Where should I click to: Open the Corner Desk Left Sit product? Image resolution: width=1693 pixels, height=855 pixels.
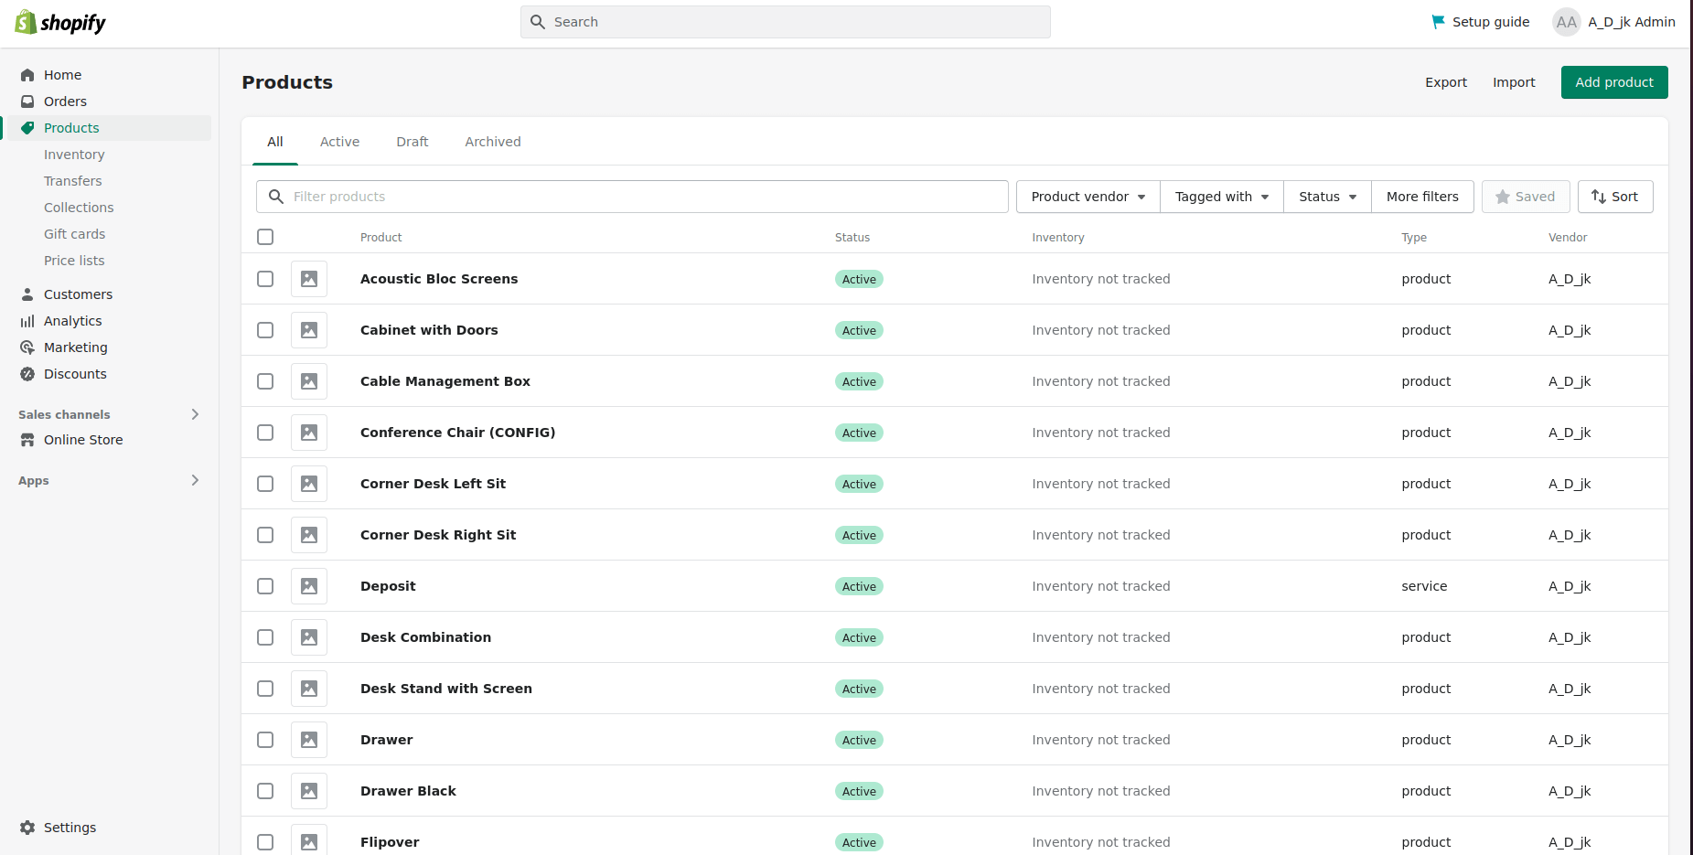[433, 484]
